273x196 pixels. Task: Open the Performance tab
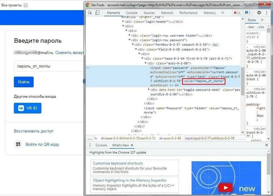188,13
